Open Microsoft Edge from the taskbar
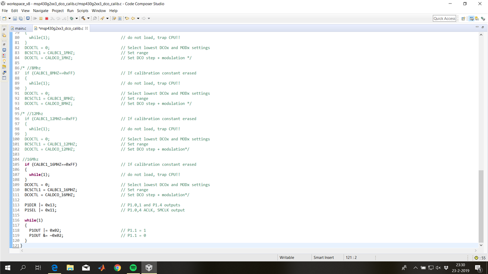This screenshot has height=274, width=488. [54, 268]
